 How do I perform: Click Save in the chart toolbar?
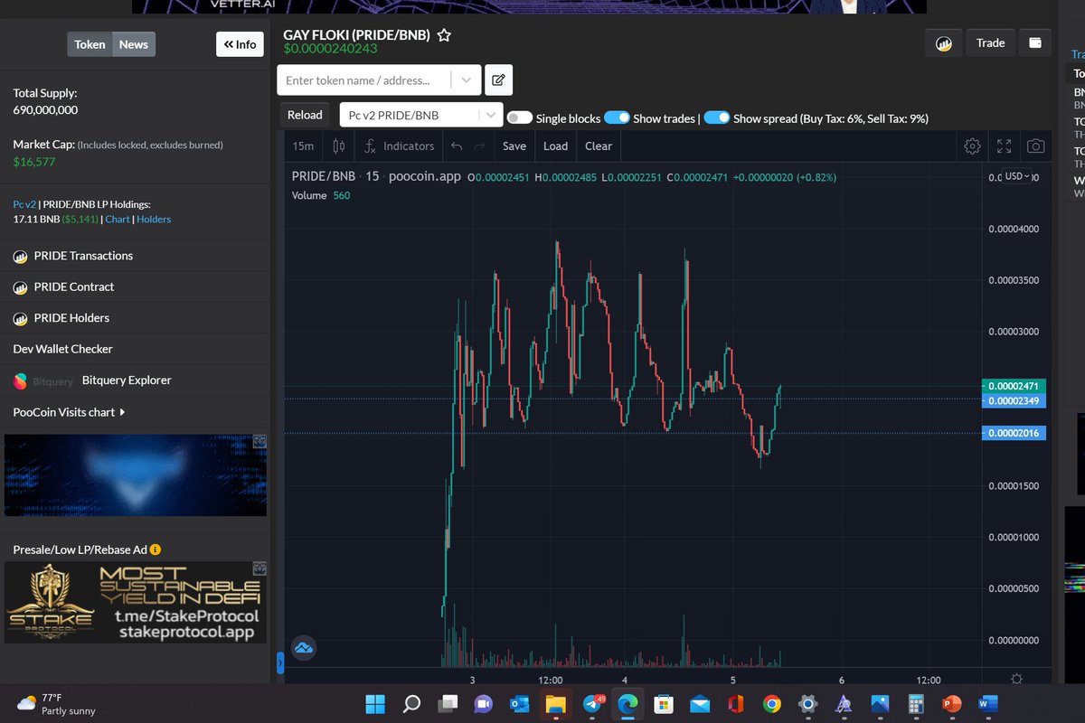(514, 146)
